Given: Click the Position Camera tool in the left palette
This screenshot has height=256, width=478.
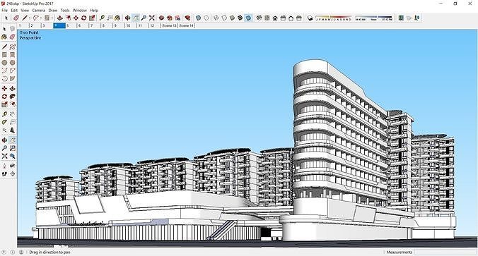Looking at the screenshot, I should click(4, 166).
